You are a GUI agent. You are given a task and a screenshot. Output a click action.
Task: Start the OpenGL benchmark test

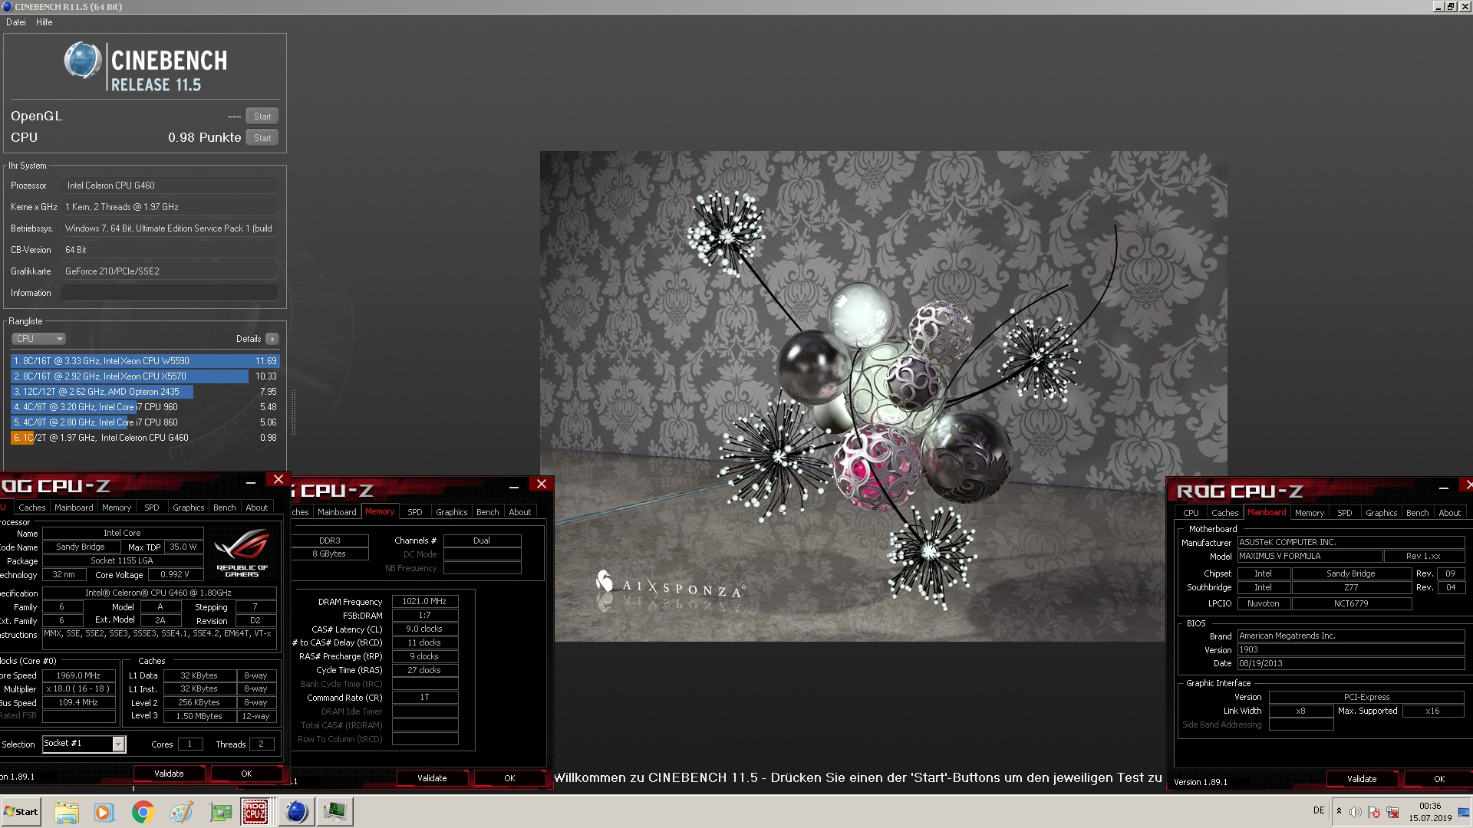pyautogui.click(x=262, y=117)
